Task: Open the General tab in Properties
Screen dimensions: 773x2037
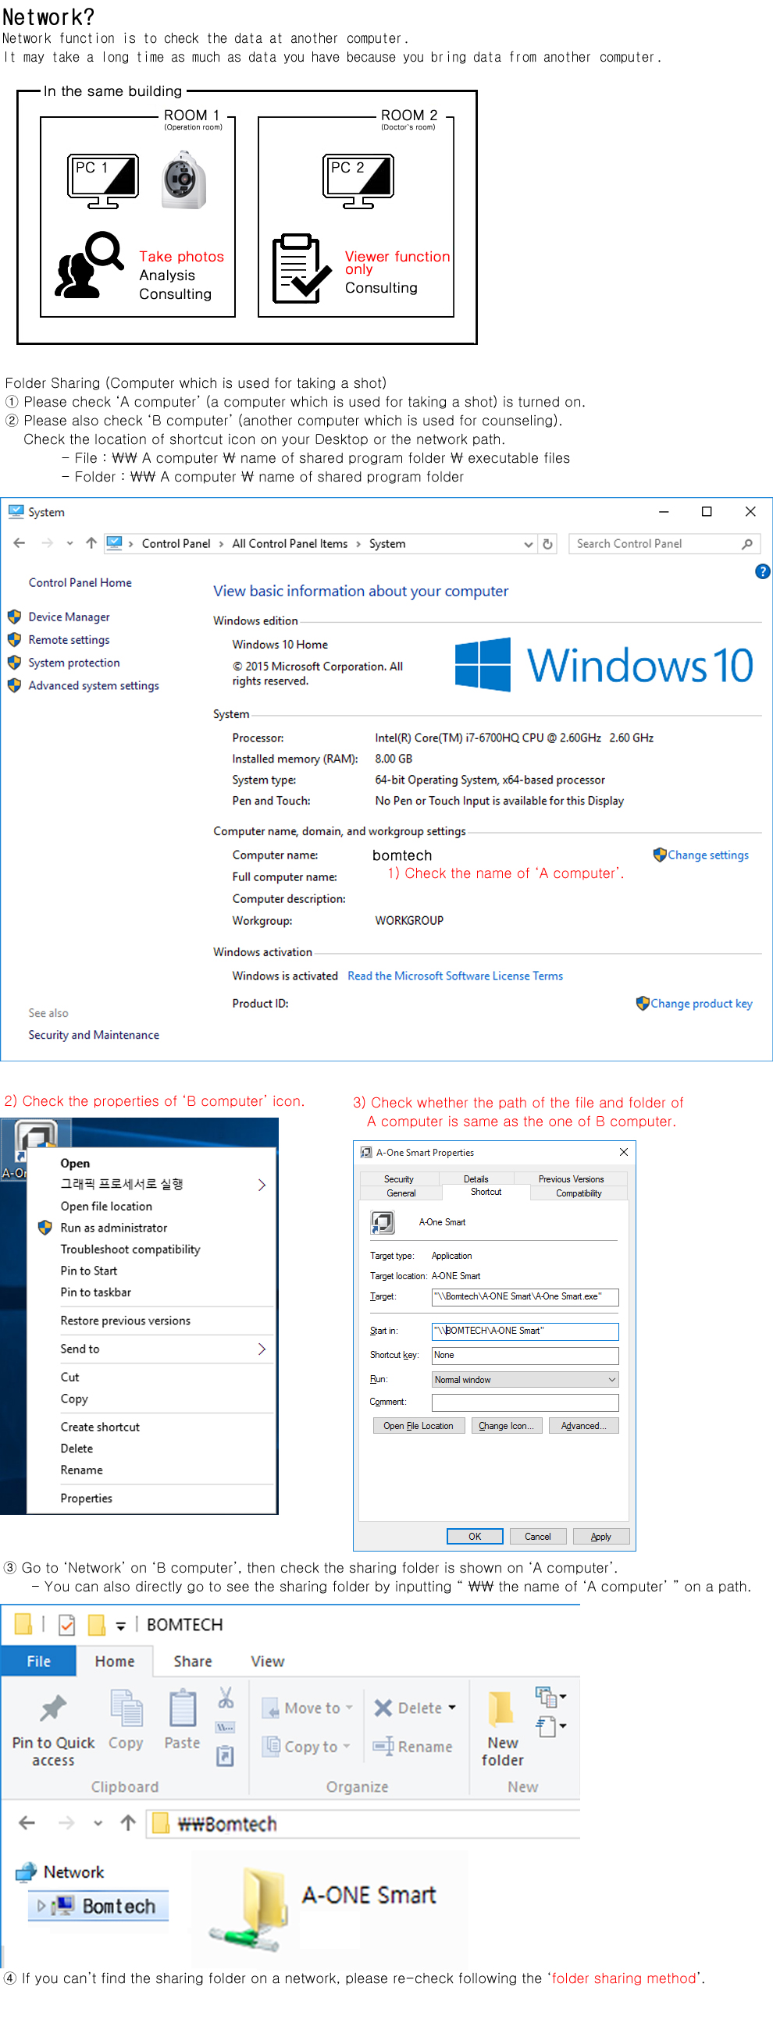Action: (401, 1193)
